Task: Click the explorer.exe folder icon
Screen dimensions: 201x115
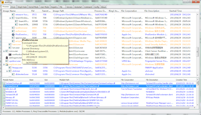Action: point(7,64)
